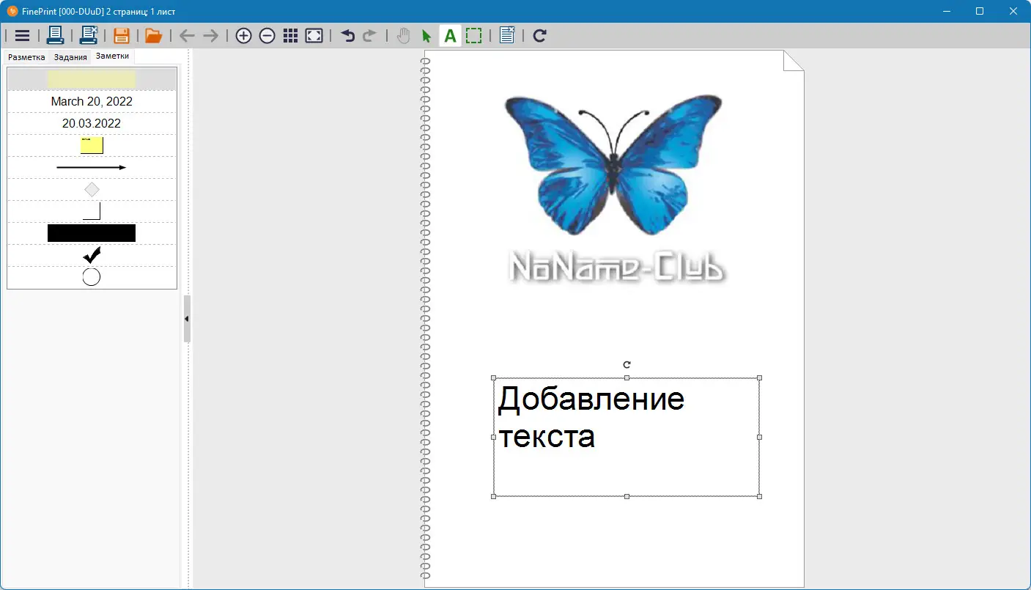This screenshot has width=1031, height=590.
Task: Activate the Text note tool A
Action: pyautogui.click(x=450, y=35)
